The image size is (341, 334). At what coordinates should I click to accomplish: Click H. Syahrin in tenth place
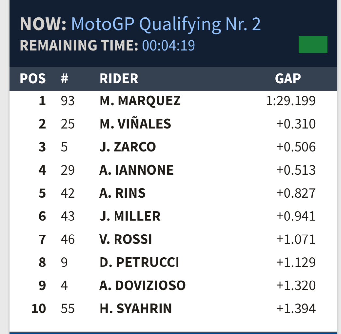pyautogui.click(x=136, y=309)
